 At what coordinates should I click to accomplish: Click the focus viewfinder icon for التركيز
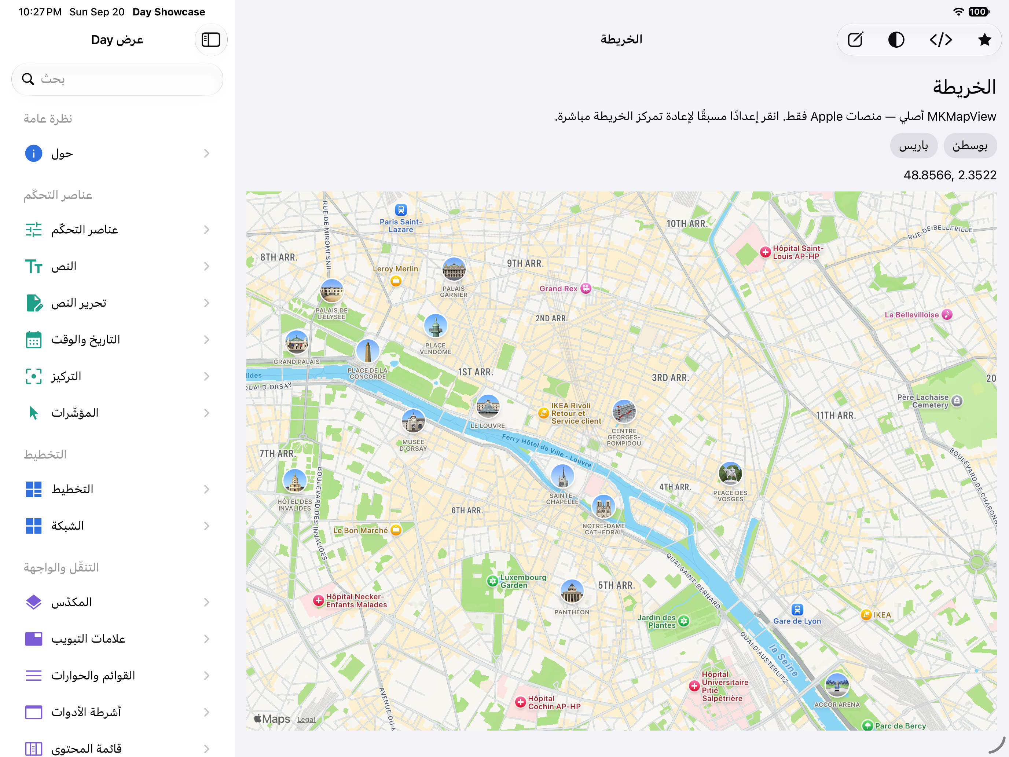(x=34, y=376)
